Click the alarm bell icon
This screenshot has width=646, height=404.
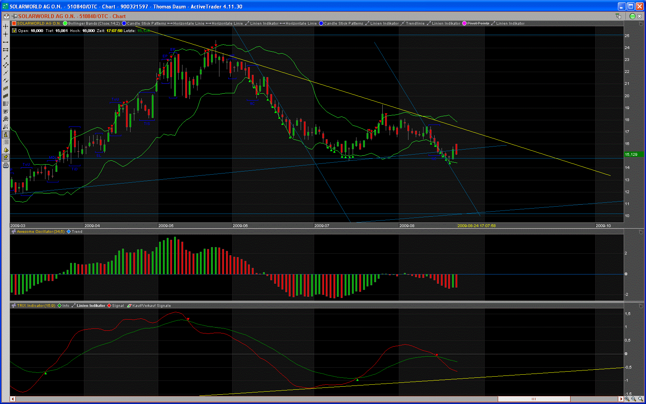pos(5,150)
